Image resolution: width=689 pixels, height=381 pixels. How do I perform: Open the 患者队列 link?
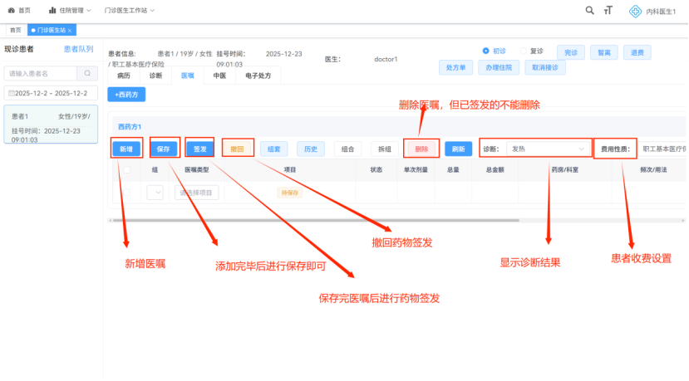point(78,49)
